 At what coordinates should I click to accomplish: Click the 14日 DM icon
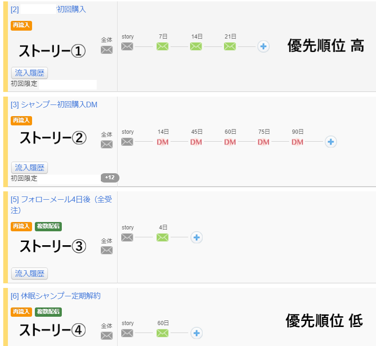click(163, 142)
